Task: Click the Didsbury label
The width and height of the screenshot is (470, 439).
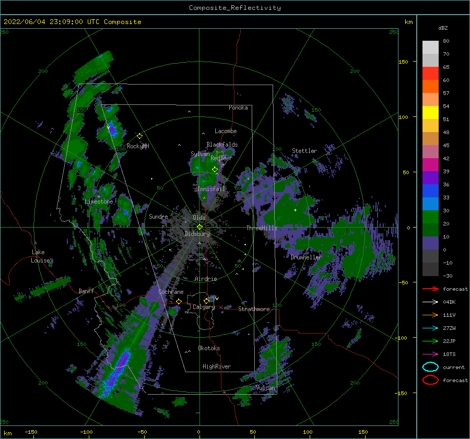Action: tap(197, 234)
